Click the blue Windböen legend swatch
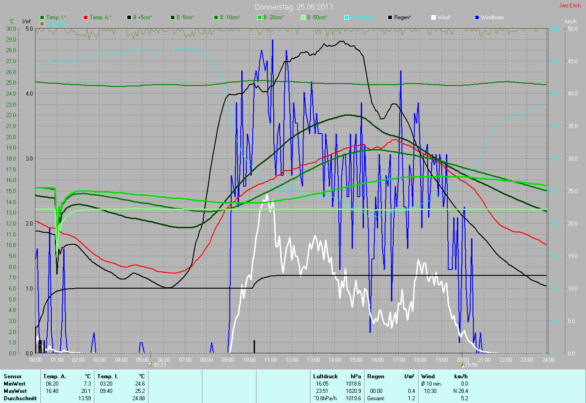The width and height of the screenshot is (586, 403). pos(477,17)
